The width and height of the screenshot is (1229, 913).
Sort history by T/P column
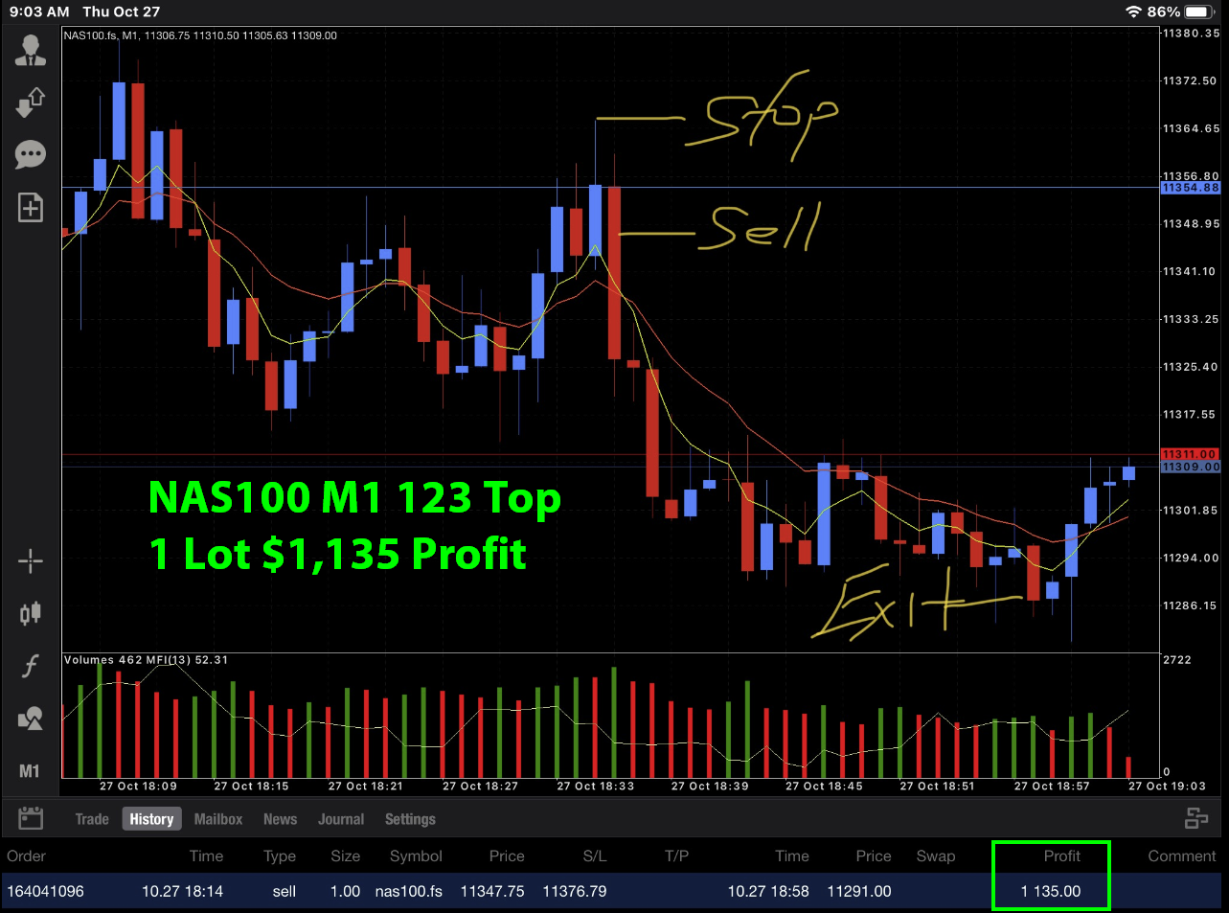pos(676,856)
